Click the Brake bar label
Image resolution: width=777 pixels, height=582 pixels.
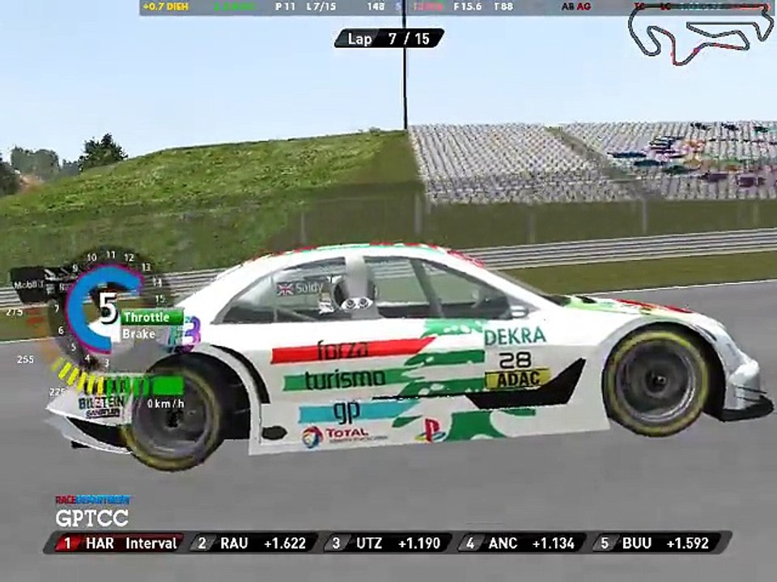[x=139, y=334]
